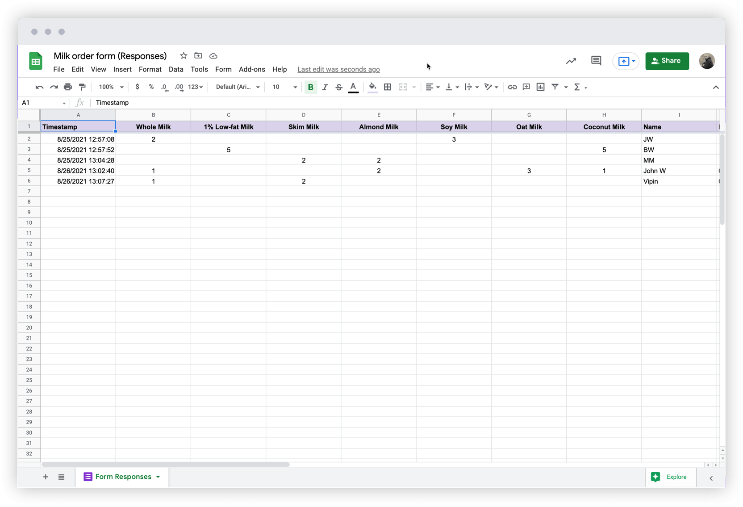The width and height of the screenshot is (743, 507).
Task: Click the Share button
Action: click(667, 61)
